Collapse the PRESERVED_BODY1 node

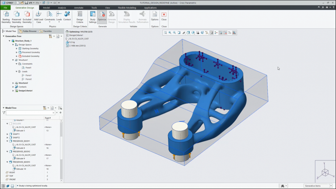click(7, 141)
